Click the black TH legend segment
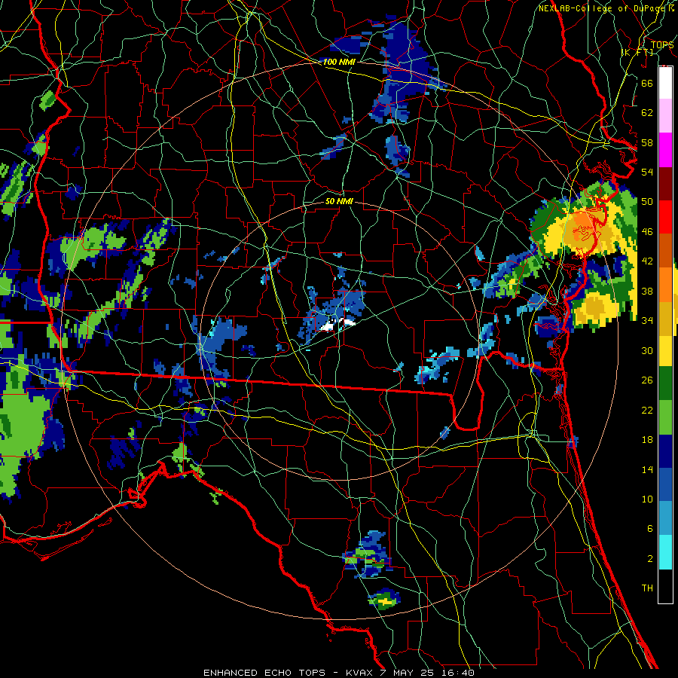The width and height of the screenshot is (678, 678). coord(665,586)
